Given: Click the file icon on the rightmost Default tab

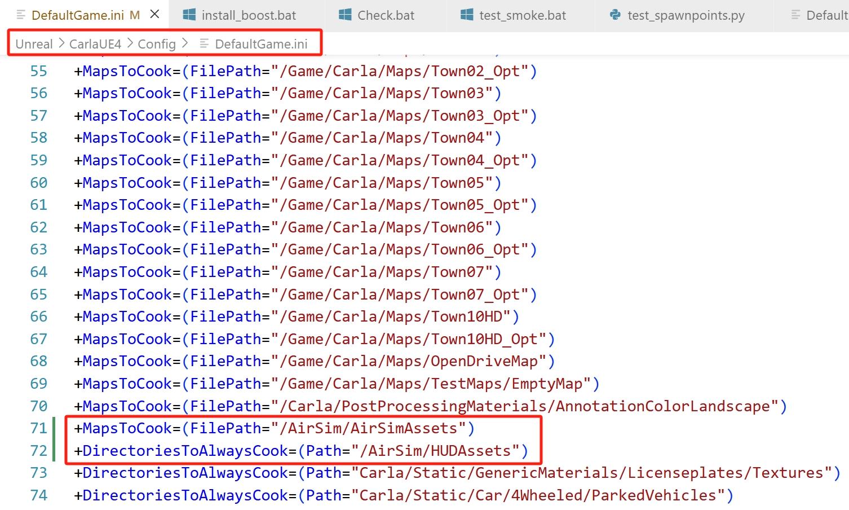Looking at the screenshot, I should tap(795, 15).
